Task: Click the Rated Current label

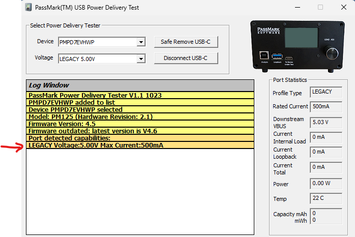Action: tap(290, 106)
